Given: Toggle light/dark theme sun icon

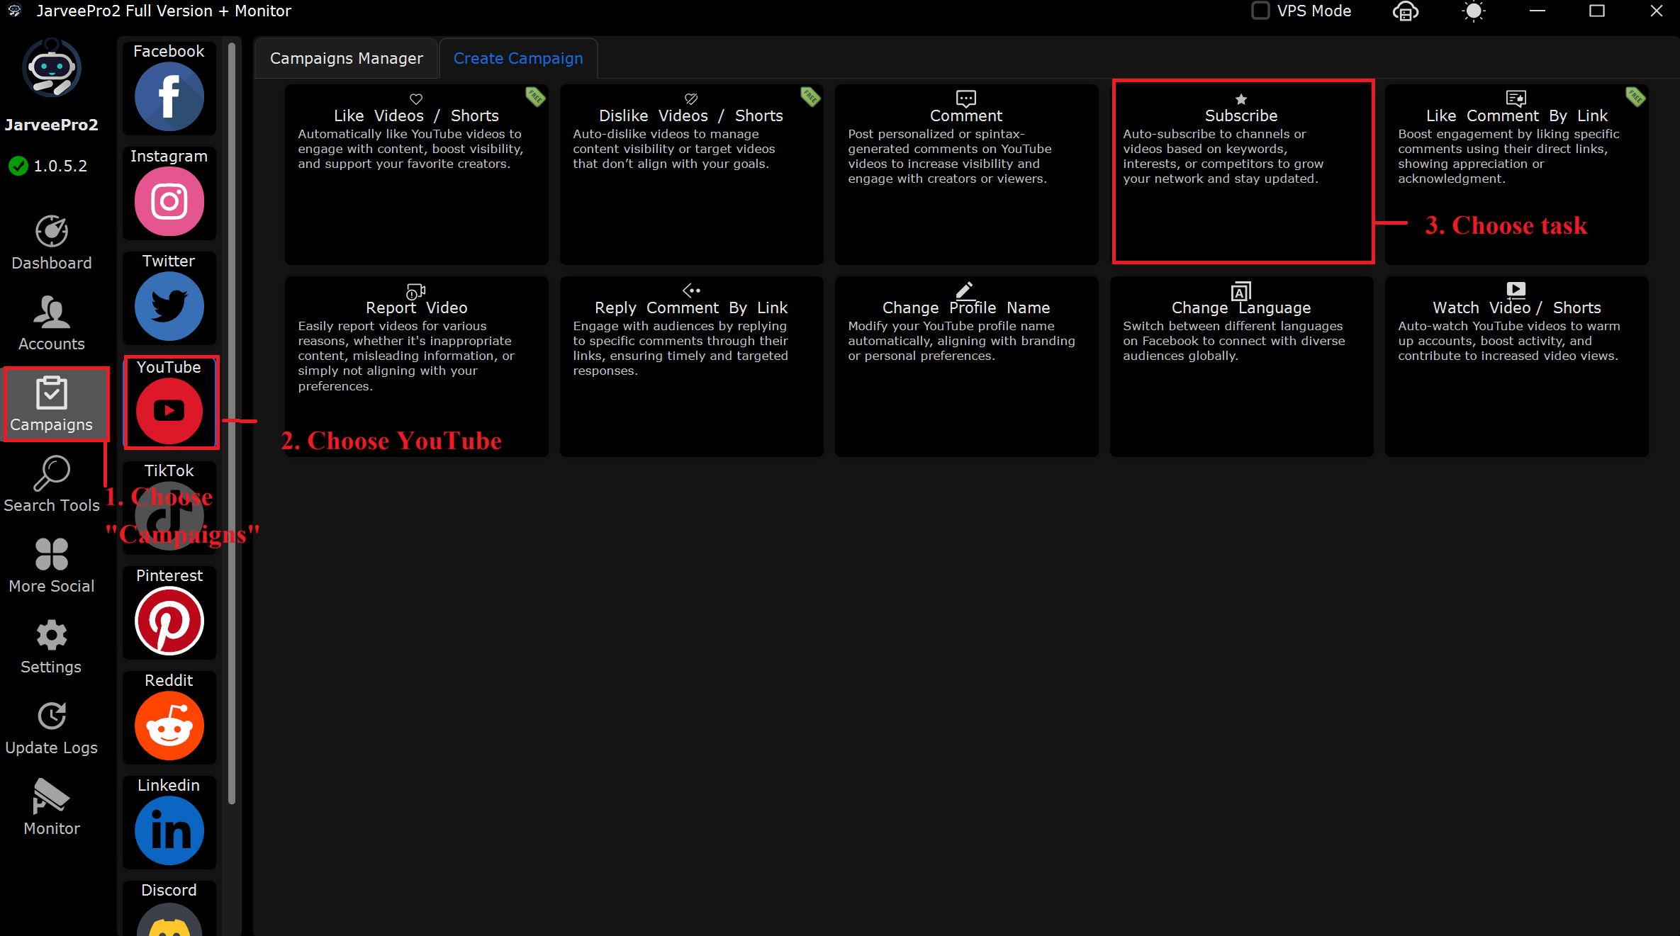Looking at the screenshot, I should 1474,11.
